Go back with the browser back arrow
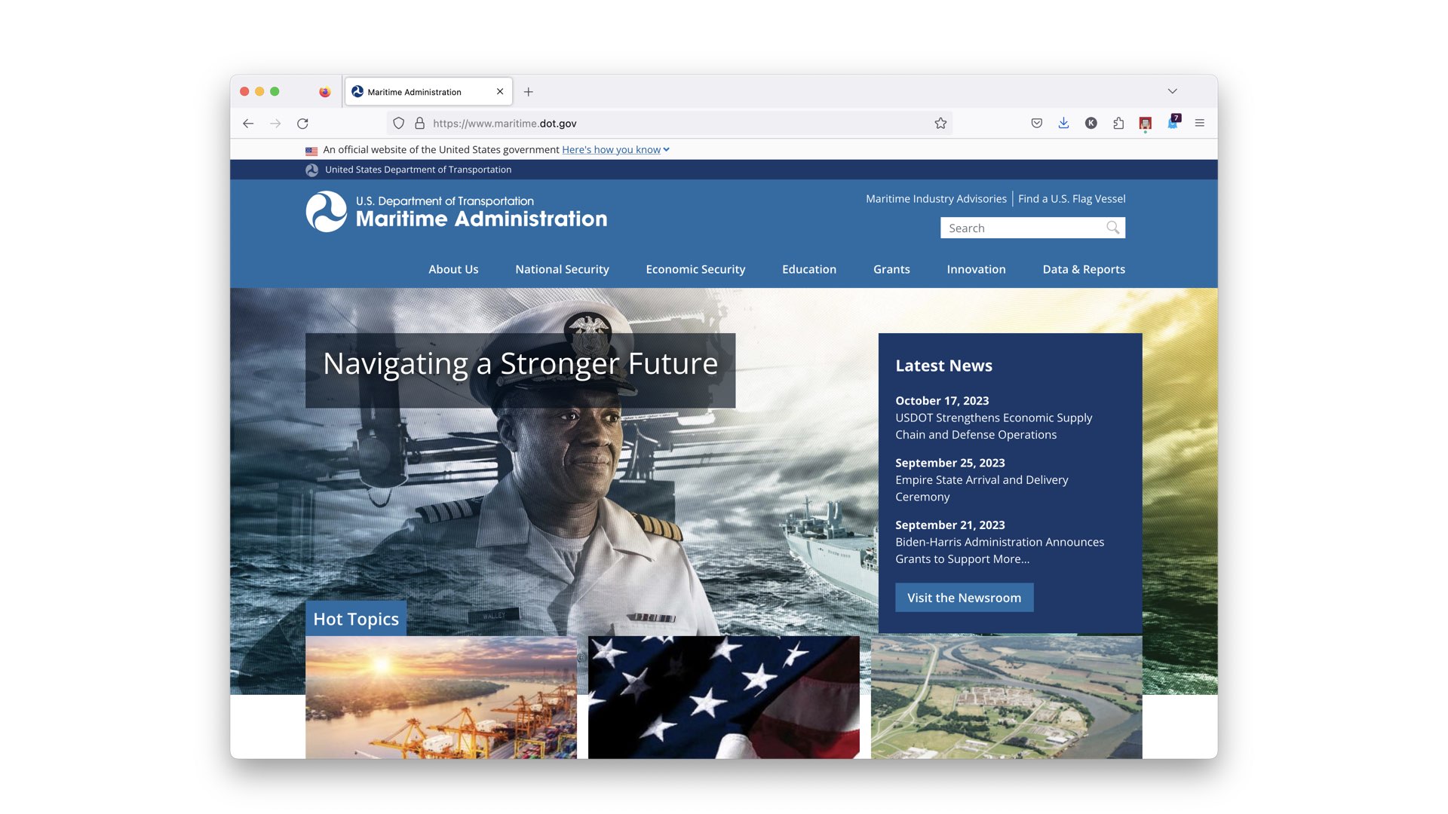The width and height of the screenshot is (1448, 814). click(x=248, y=124)
